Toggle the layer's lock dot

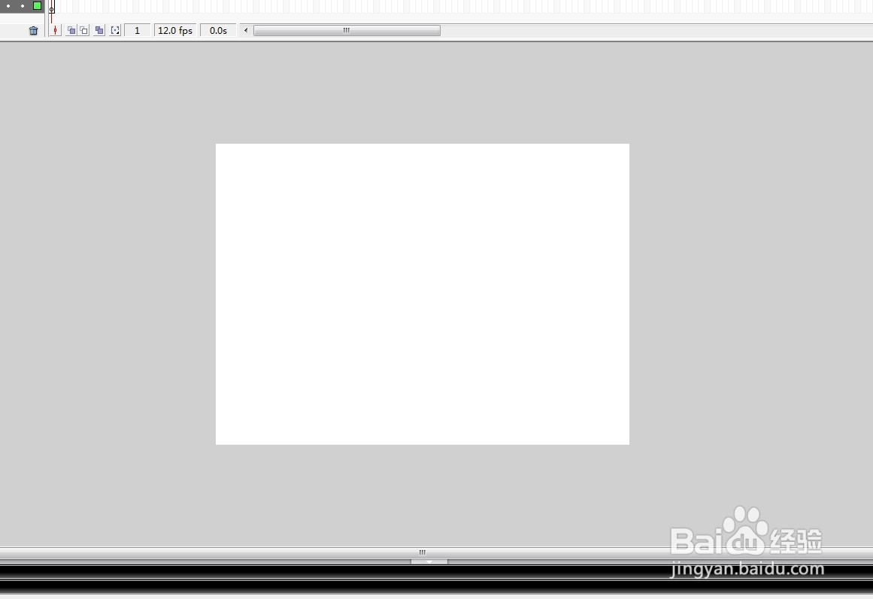(23, 6)
